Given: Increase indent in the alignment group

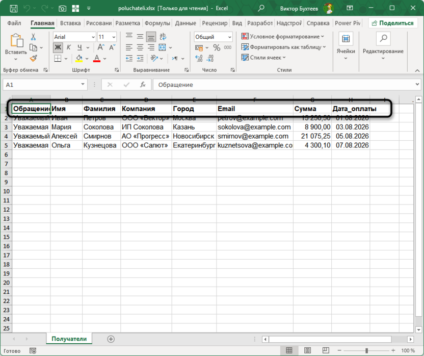Looking at the screenshot, I should 140,58.
